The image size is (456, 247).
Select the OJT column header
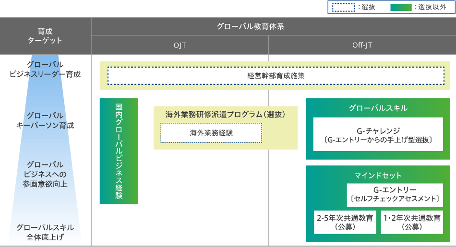click(x=180, y=46)
